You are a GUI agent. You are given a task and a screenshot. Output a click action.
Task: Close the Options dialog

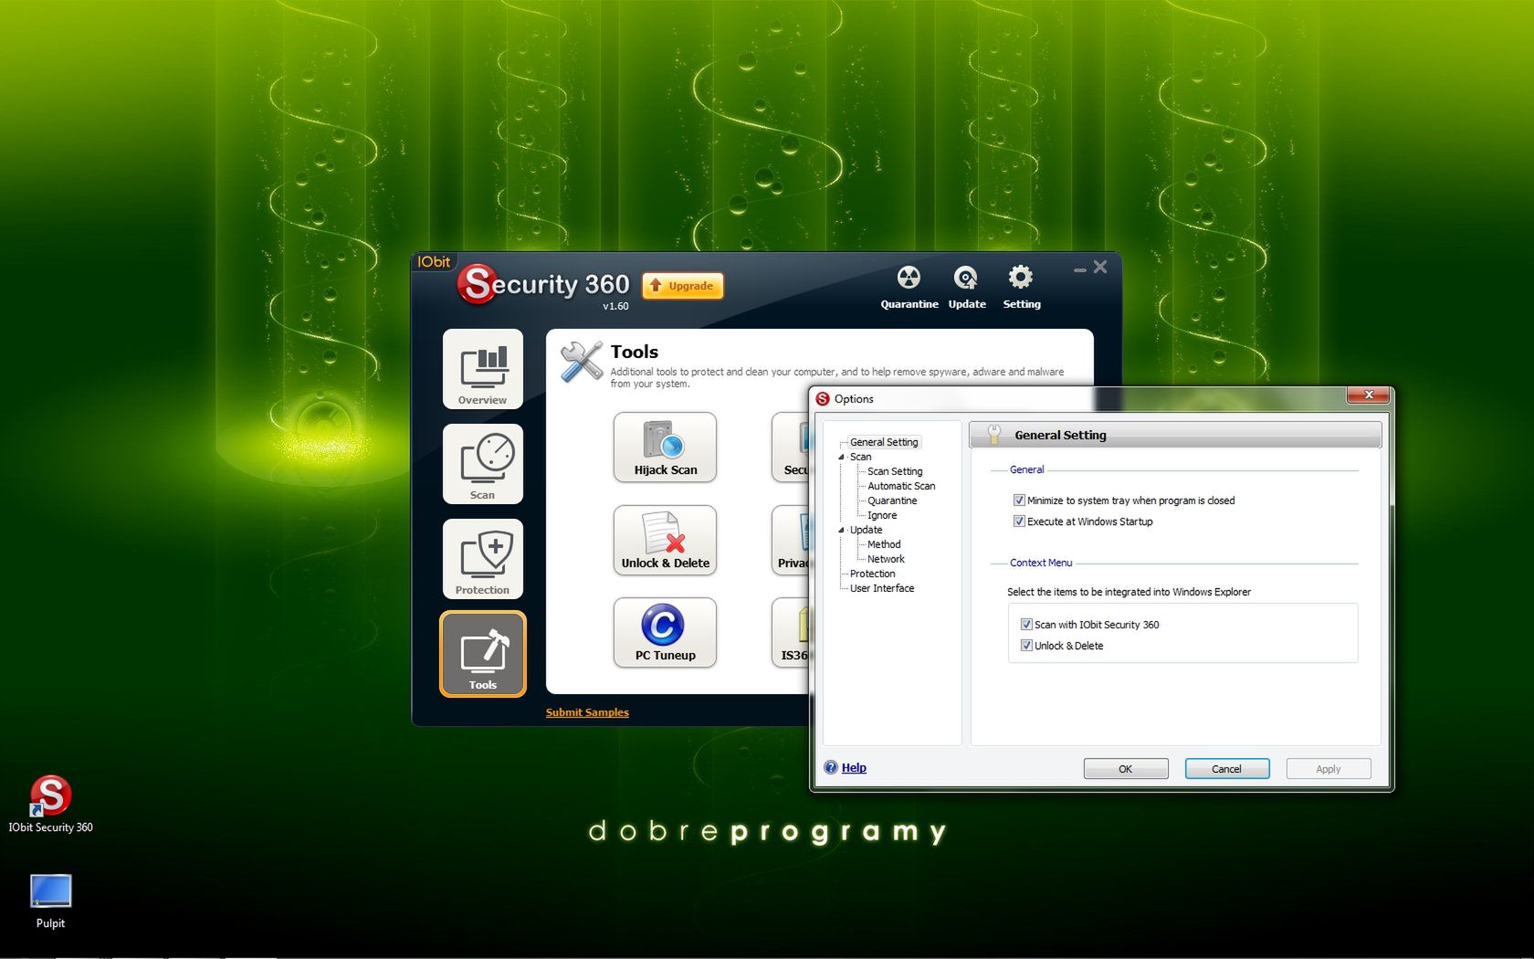(x=1368, y=395)
